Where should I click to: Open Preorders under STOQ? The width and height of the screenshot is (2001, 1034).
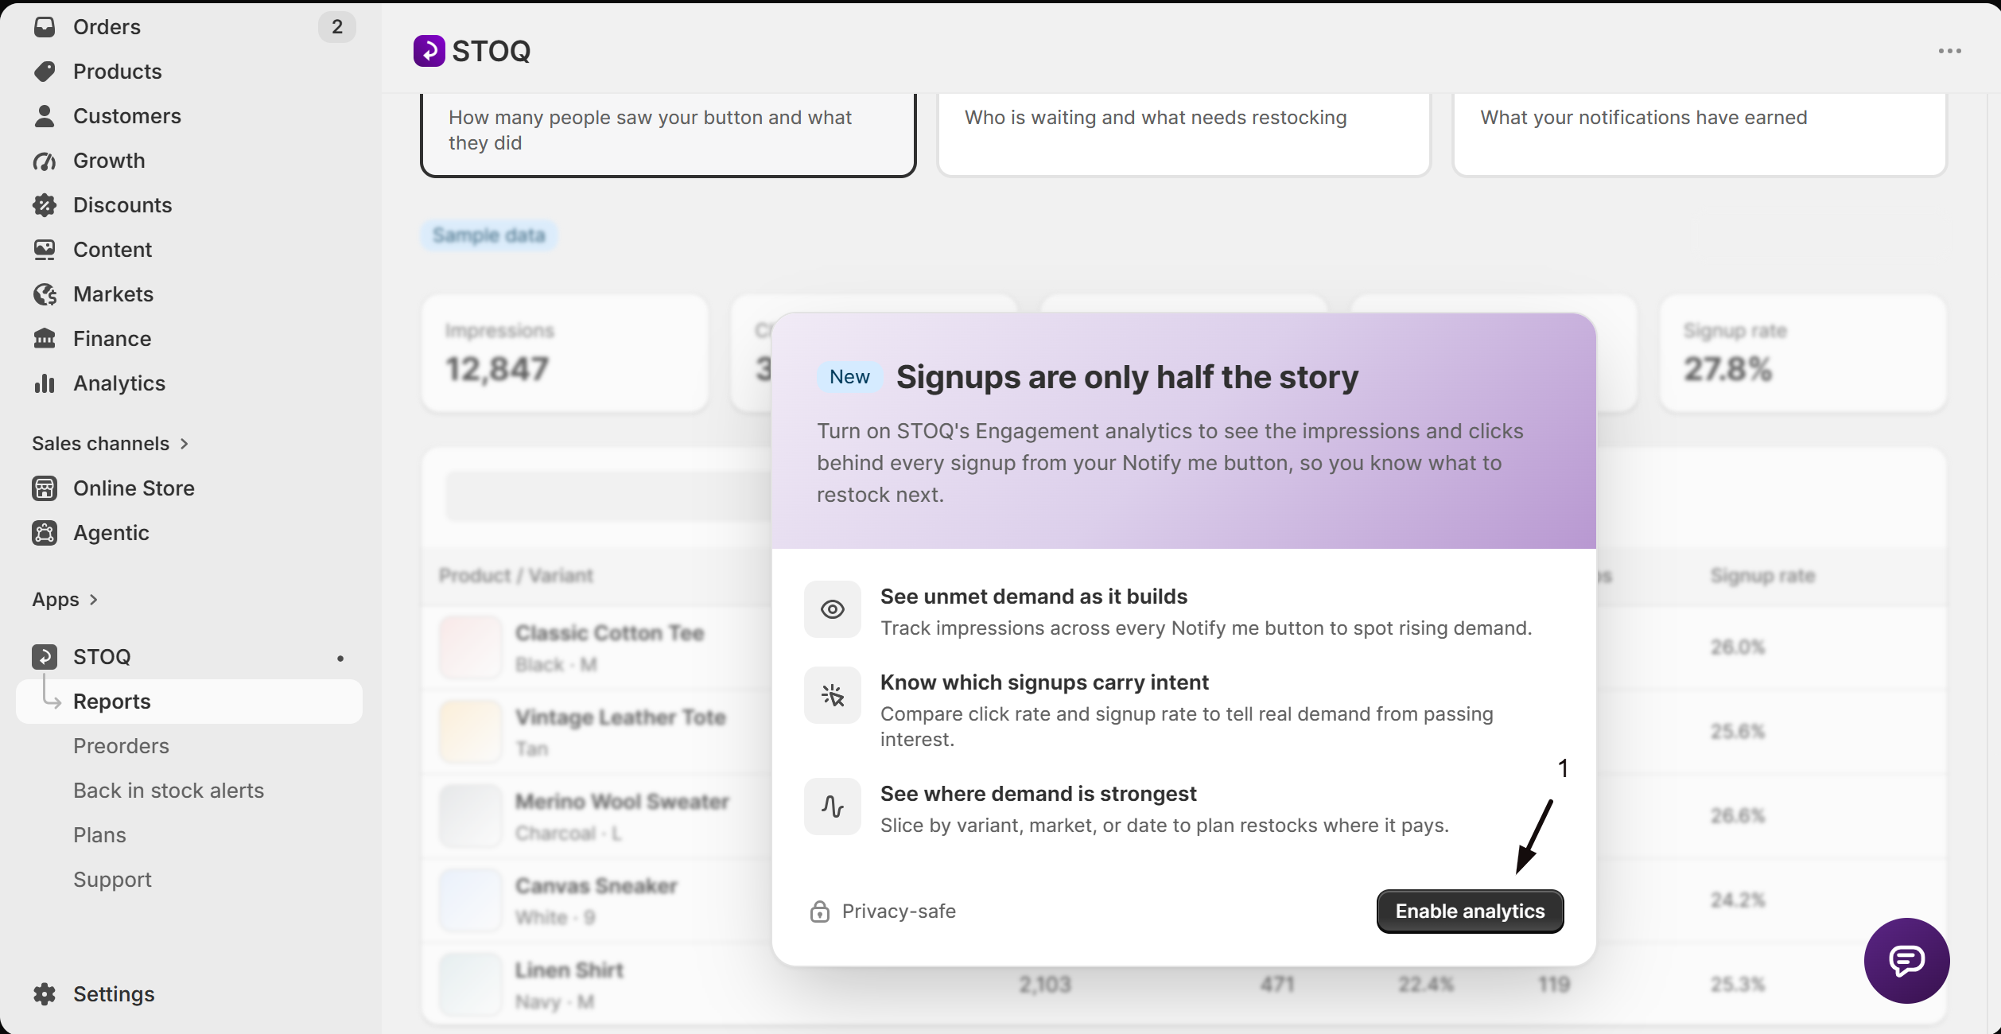(189, 746)
